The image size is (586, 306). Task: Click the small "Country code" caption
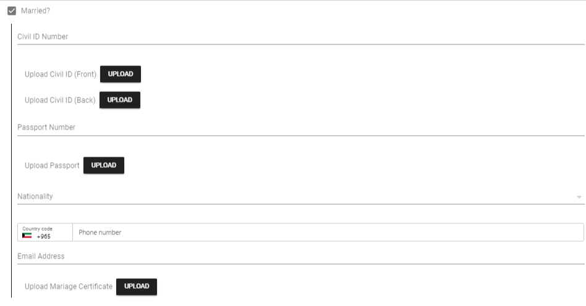(x=38, y=228)
